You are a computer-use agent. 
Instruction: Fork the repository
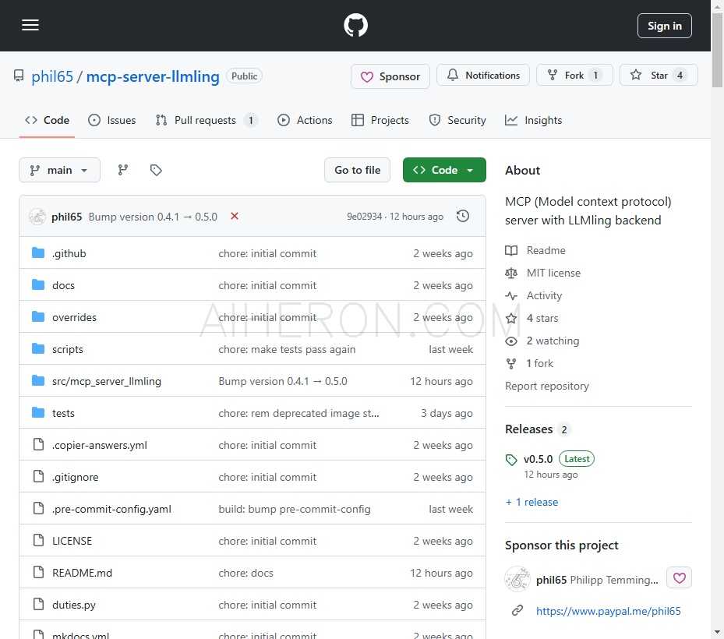pyautogui.click(x=574, y=76)
